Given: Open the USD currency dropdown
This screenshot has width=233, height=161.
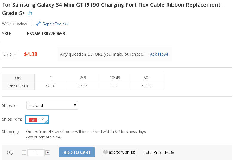Looking at the screenshot, I should point(8,54).
